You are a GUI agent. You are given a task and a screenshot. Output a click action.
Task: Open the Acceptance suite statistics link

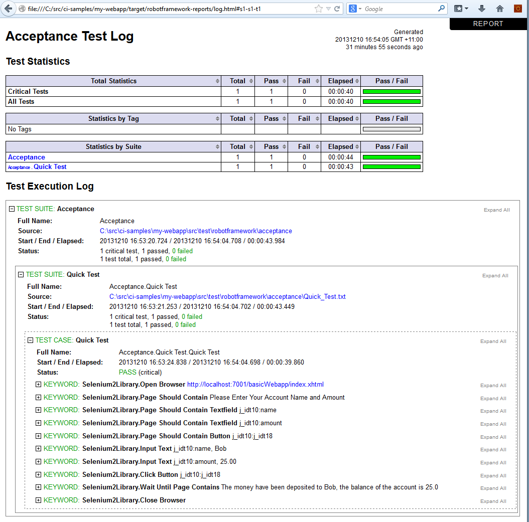tap(27, 157)
